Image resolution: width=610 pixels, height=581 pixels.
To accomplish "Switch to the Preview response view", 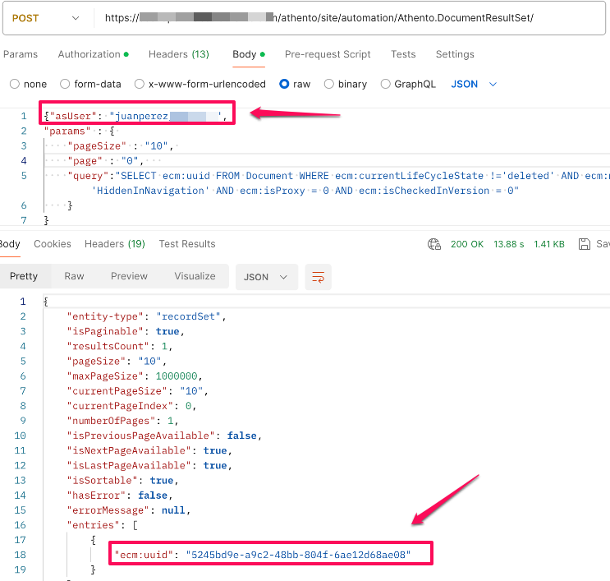I will pos(129,276).
